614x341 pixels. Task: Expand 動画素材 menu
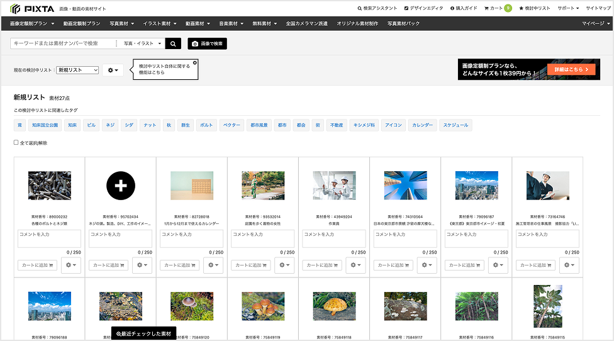pos(198,23)
